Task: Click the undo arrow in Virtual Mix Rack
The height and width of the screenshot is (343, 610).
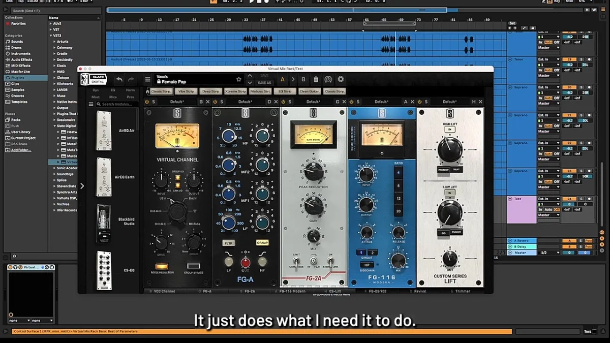Action: pos(119,80)
